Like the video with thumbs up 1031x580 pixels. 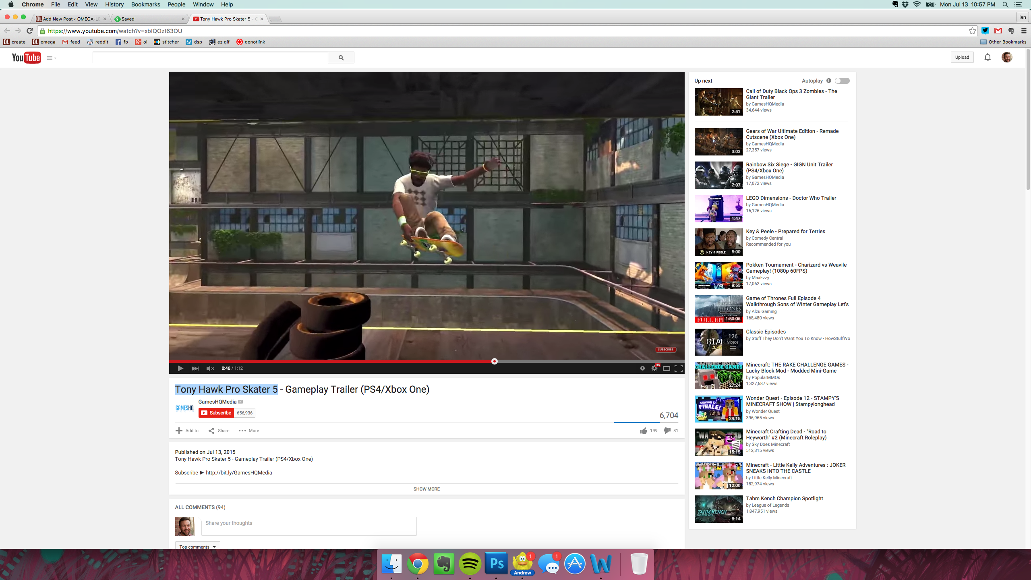(644, 431)
